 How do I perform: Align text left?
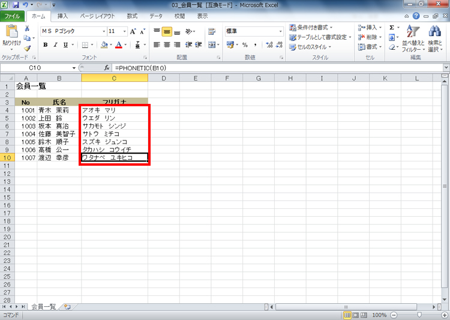pos(157,45)
